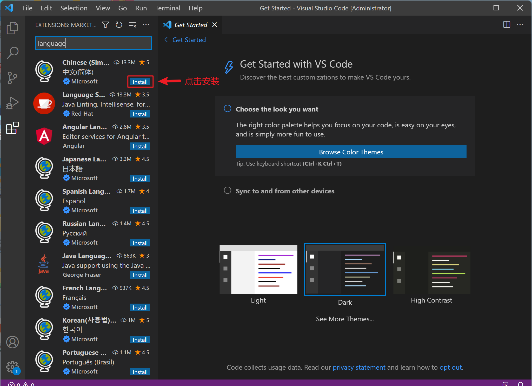The width and height of the screenshot is (532, 386).
Task: Open the Help menu
Action: click(196, 8)
